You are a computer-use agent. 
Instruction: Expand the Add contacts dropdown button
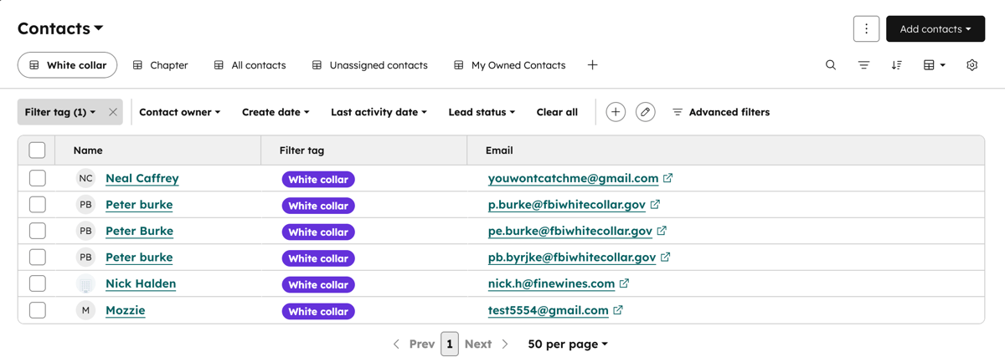point(935,28)
